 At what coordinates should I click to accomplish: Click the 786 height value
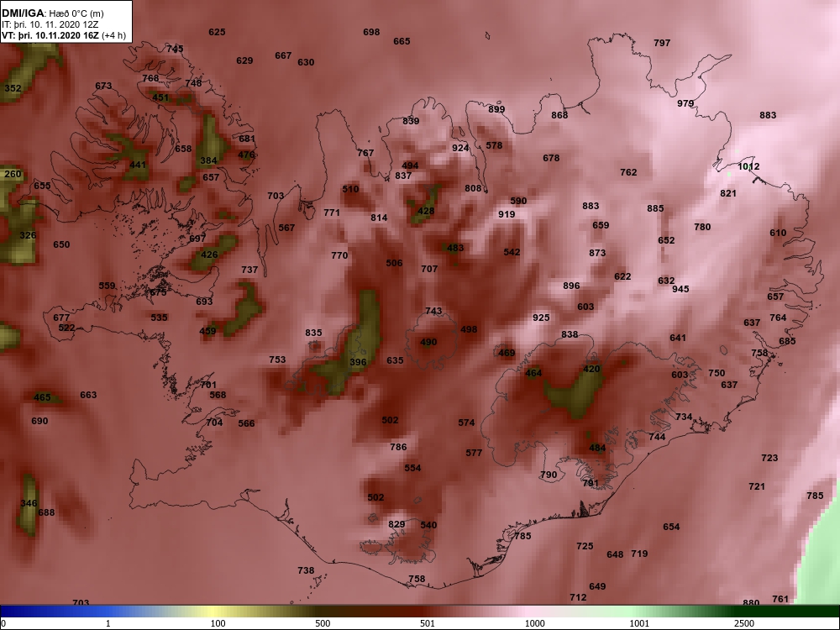398,447
